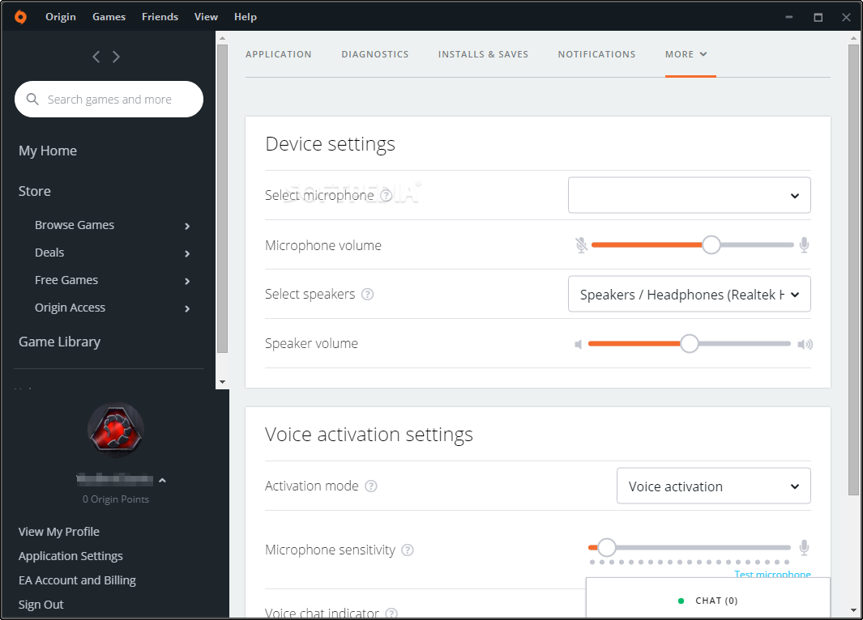Click the Microphone sensitivity slider handle
Viewport: 863px width, 620px height.
point(606,547)
